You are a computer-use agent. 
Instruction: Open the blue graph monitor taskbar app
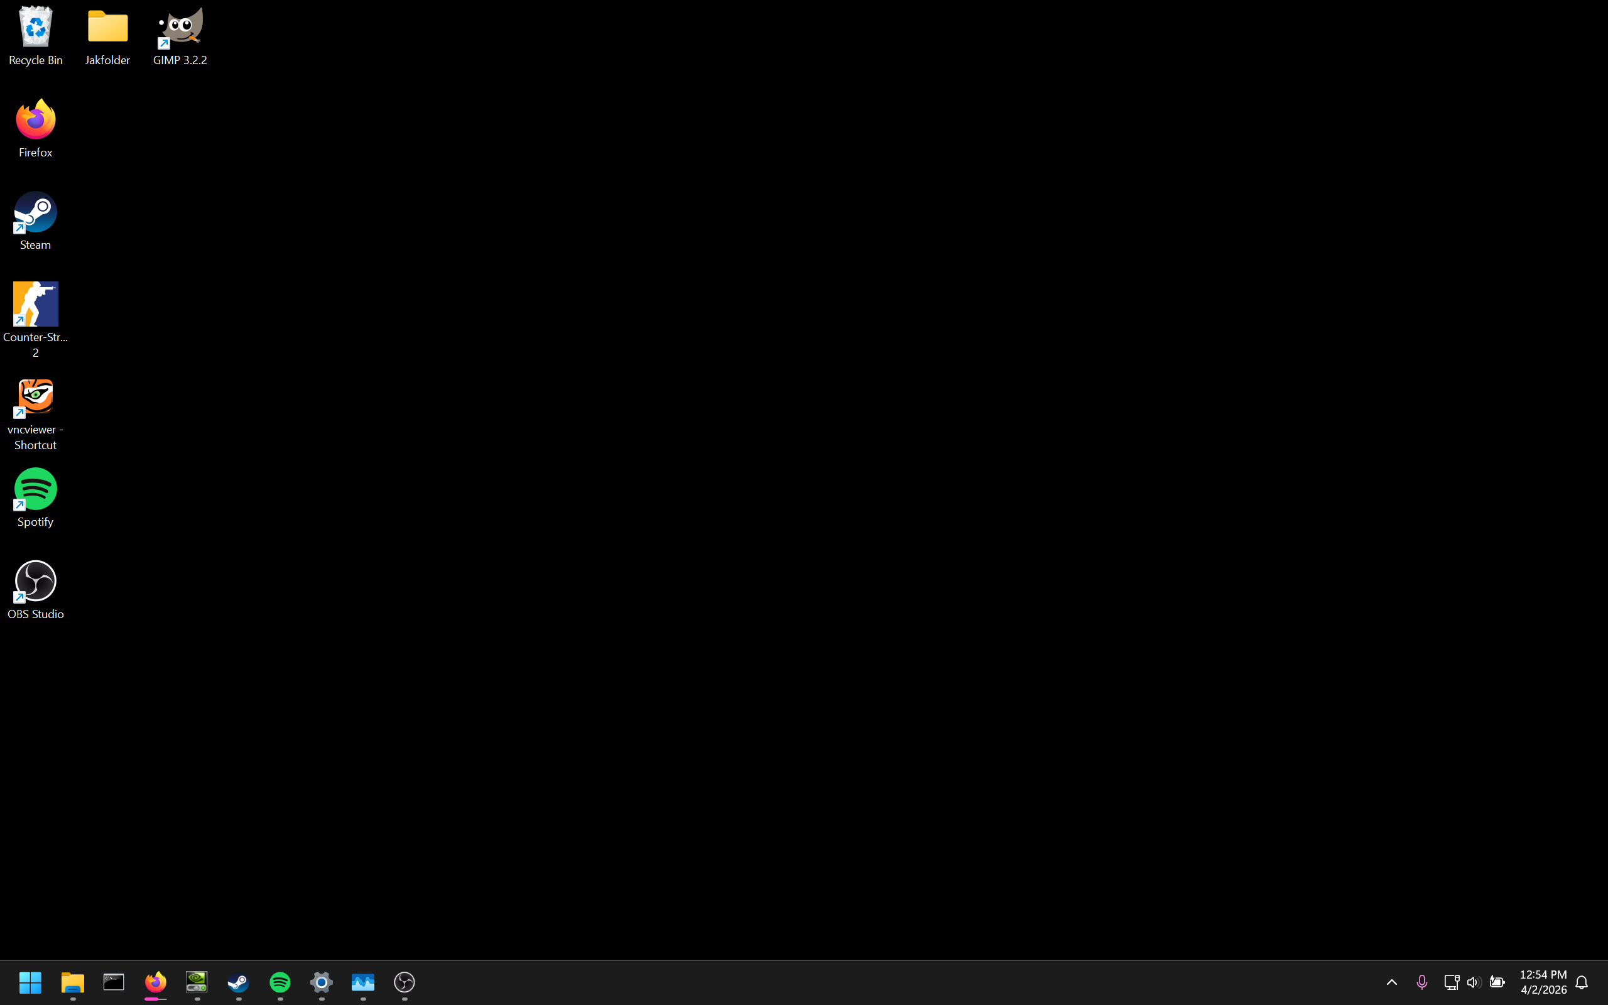363,982
